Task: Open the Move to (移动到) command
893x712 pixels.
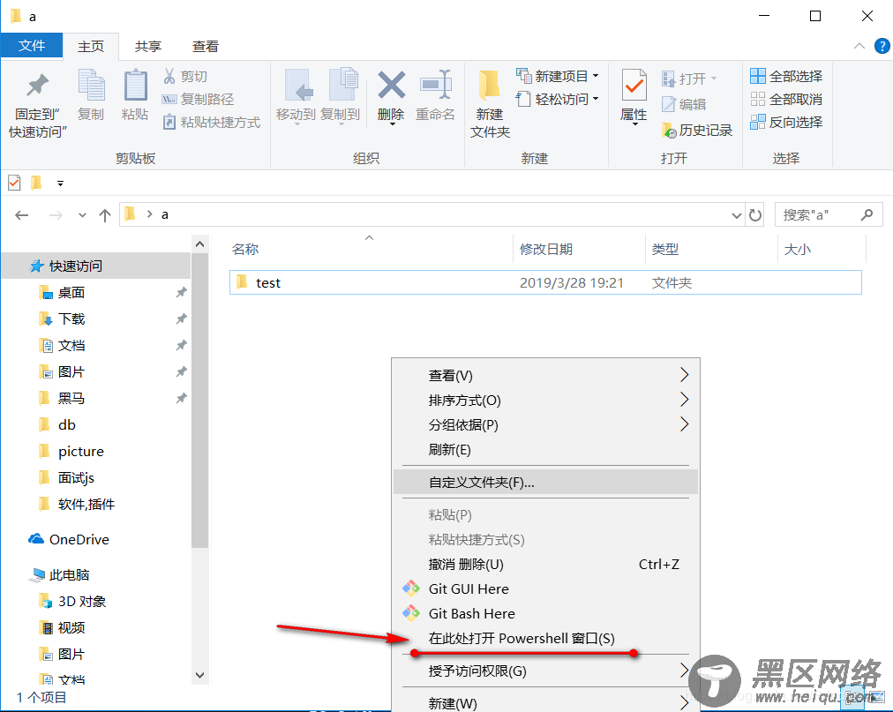Action: 296,95
